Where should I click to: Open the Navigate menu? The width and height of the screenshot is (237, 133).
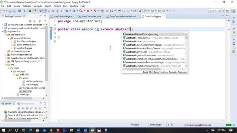pyautogui.click(x=38, y=6)
